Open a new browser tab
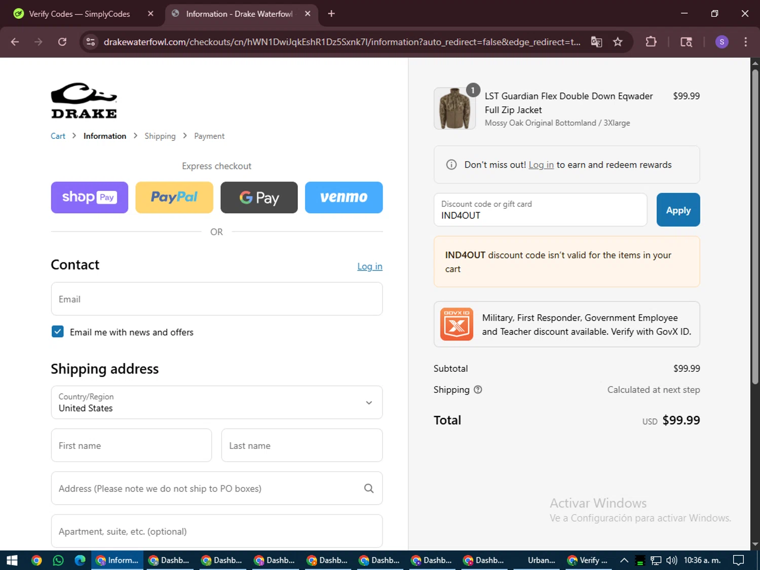Screen dimensions: 760x570 (x=331, y=14)
